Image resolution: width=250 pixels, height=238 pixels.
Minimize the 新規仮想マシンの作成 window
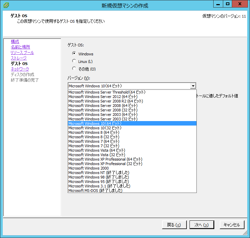pyautogui.click(x=218, y=4)
